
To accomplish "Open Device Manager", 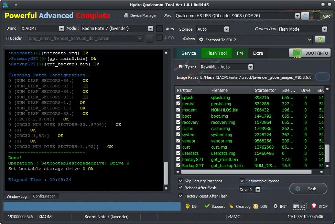I will coord(140,15).
